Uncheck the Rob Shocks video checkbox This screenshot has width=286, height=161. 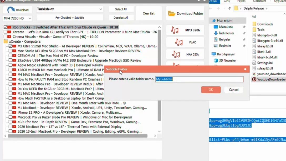(5, 27)
